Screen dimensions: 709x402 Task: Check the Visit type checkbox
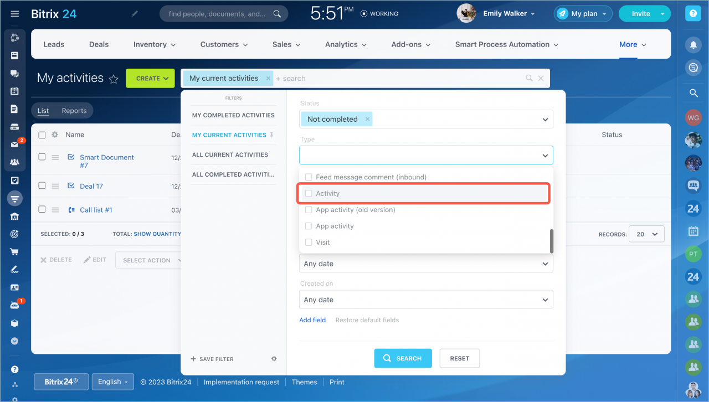(309, 242)
